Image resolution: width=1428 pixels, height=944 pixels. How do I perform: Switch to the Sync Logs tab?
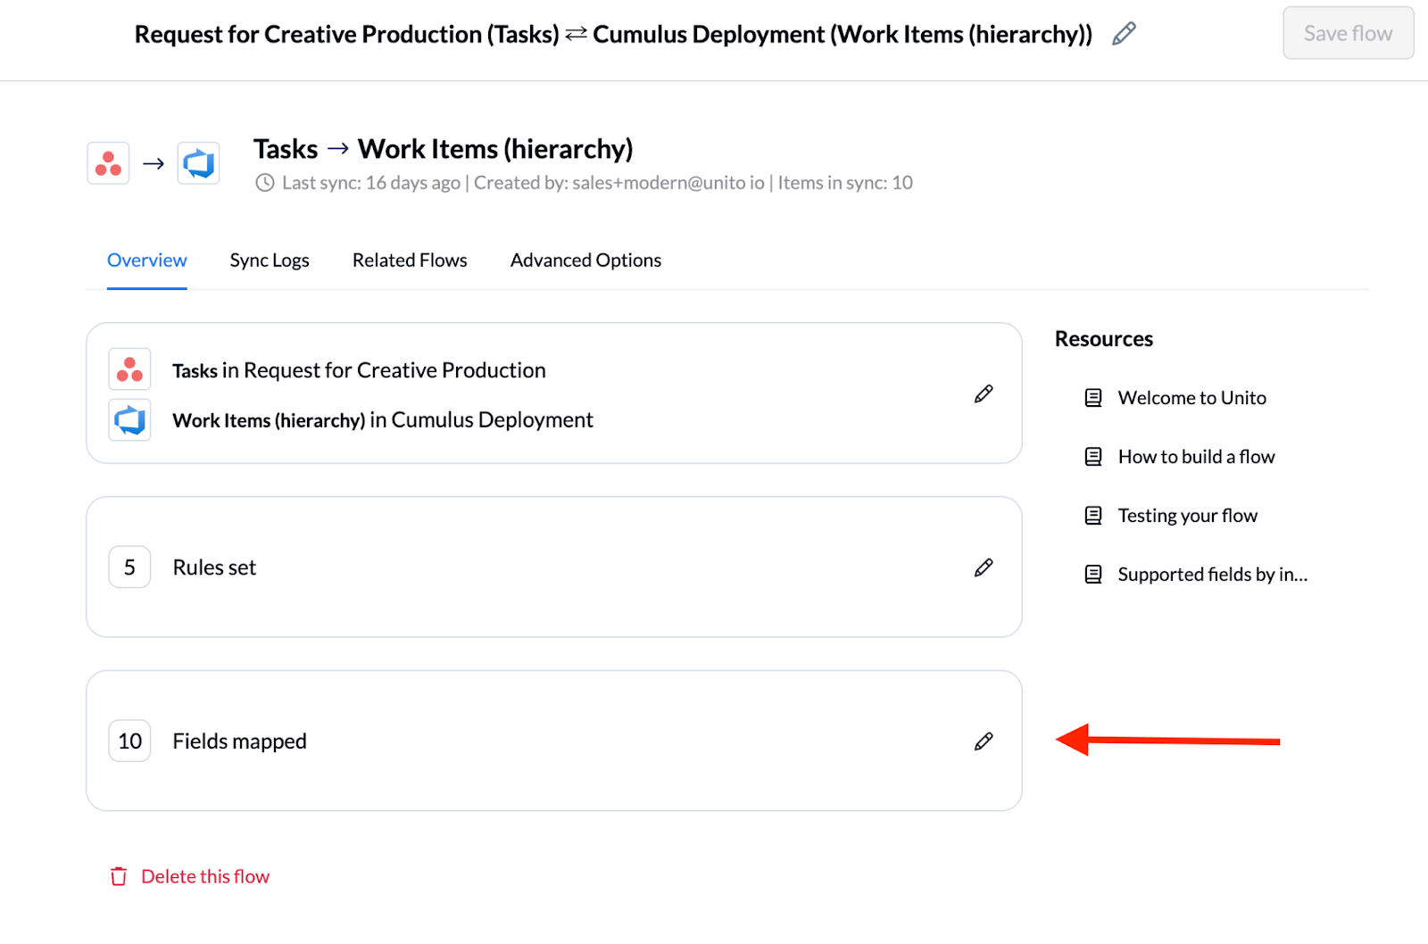point(269,261)
